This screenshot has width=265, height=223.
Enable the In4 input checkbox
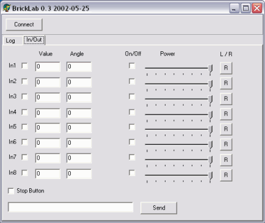[25, 112]
